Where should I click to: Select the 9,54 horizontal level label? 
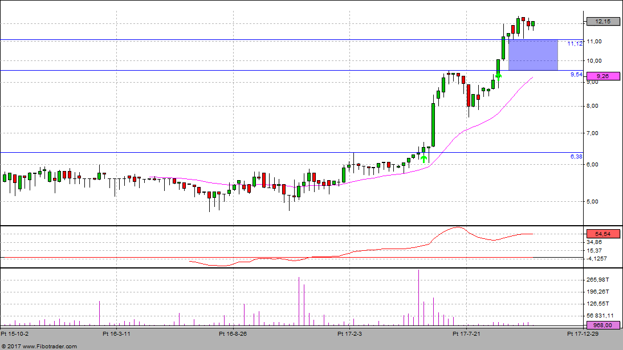click(x=576, y=74)
